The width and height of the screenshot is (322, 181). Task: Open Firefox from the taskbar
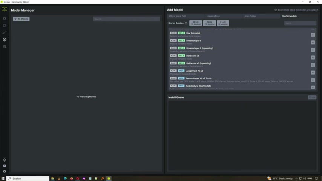tap(72, 178)
